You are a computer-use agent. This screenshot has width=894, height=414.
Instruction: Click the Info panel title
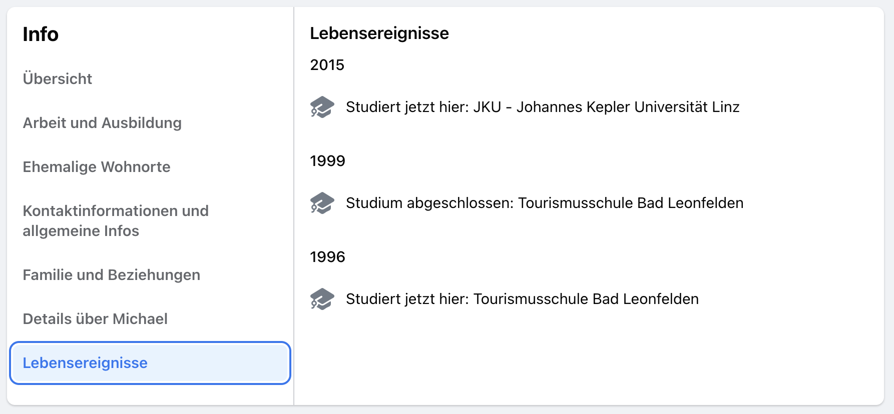pyautogui.click(x=41, y=34)
